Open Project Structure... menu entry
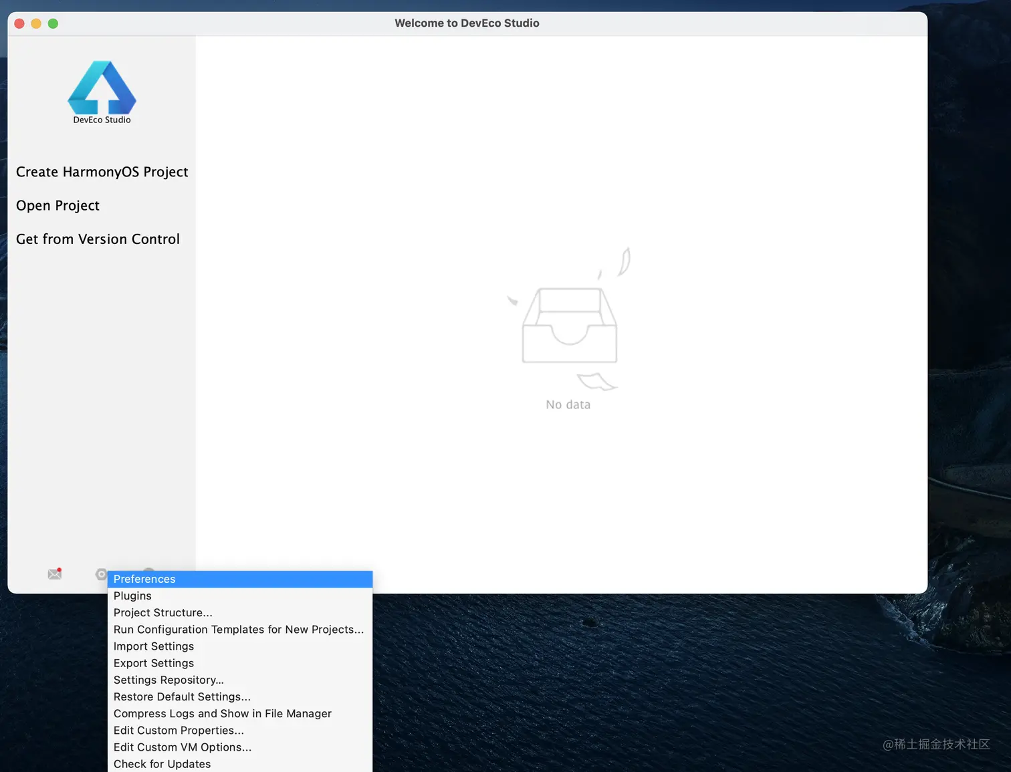 click(x=240, y=612)
